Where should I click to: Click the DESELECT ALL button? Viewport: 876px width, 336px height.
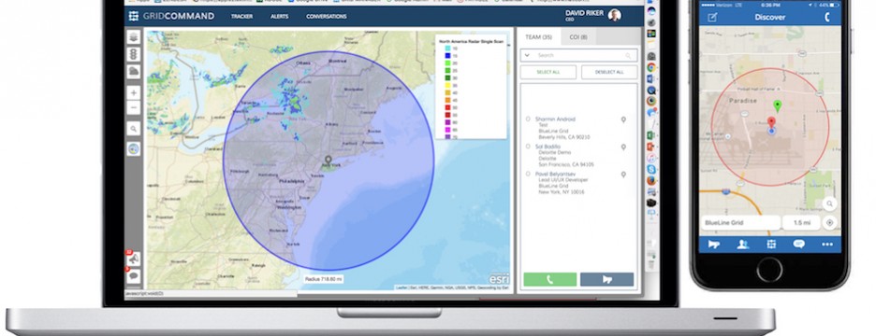[x=609, y=73]
